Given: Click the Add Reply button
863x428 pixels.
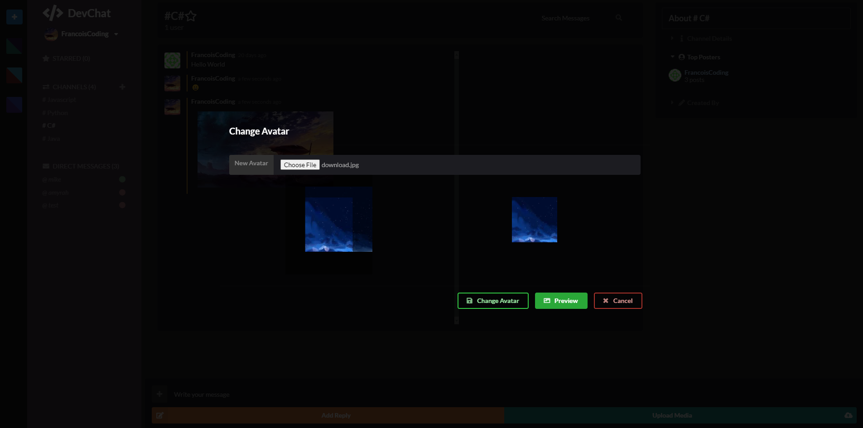Looking at the screenshot, I should [x=328, y=415].
